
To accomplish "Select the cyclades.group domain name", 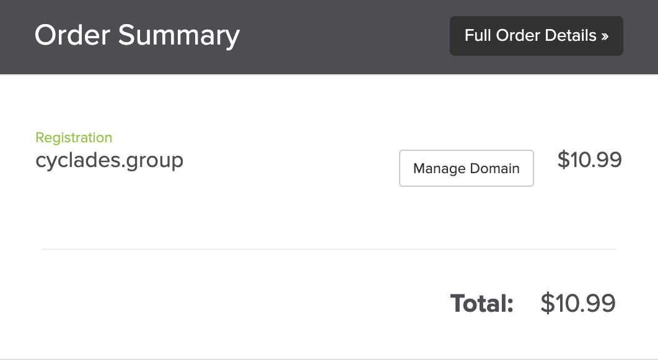I will point(110,160).
